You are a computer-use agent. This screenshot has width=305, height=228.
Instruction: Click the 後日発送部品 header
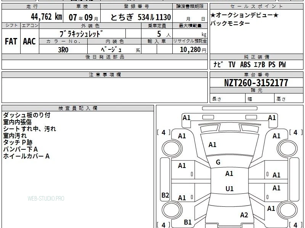104,57
